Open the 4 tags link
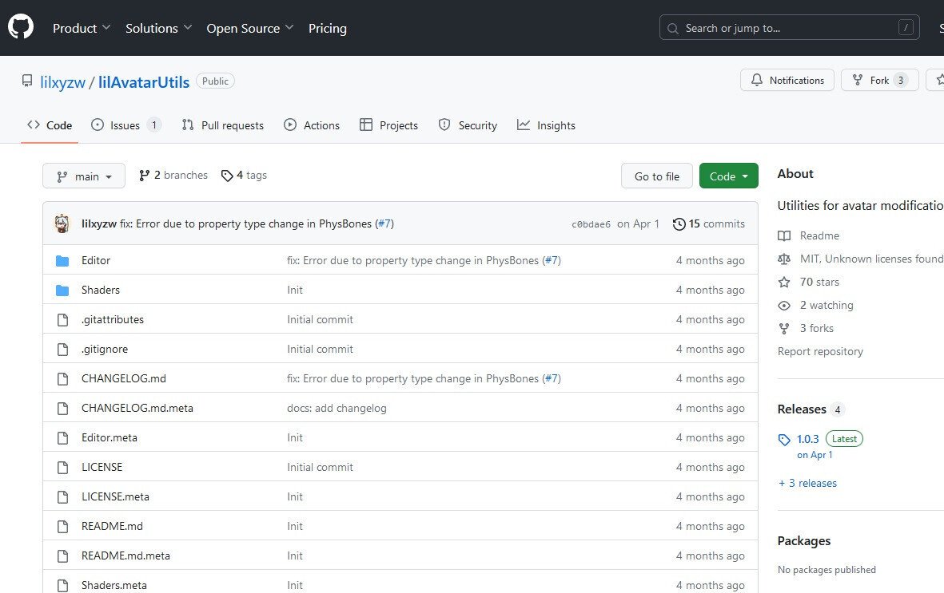The width and height of the screenshot is (944, 593). (244, 175)
